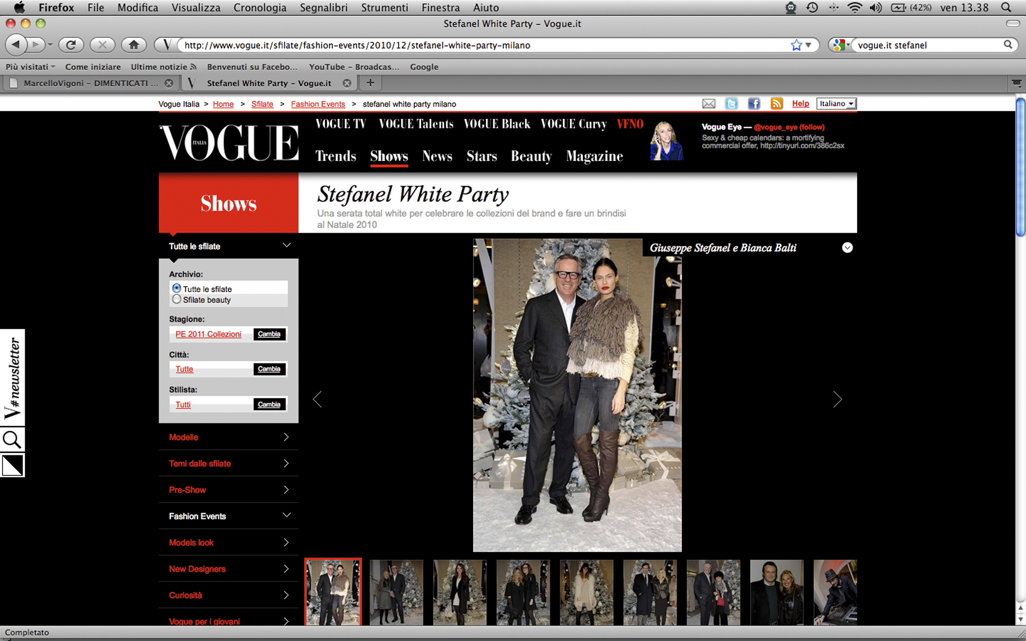Open the RSS feed icon
This screenshot has height=641, width=1026.
pos(776,104)
